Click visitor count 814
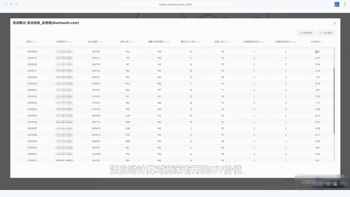The width and height of the screenshot is (350, 197). [128, 52]
